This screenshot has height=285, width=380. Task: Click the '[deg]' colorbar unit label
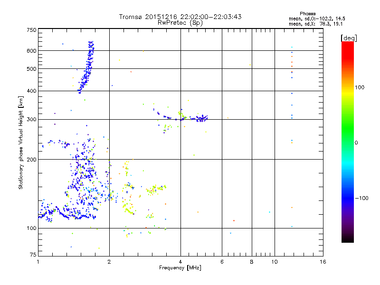349,38
